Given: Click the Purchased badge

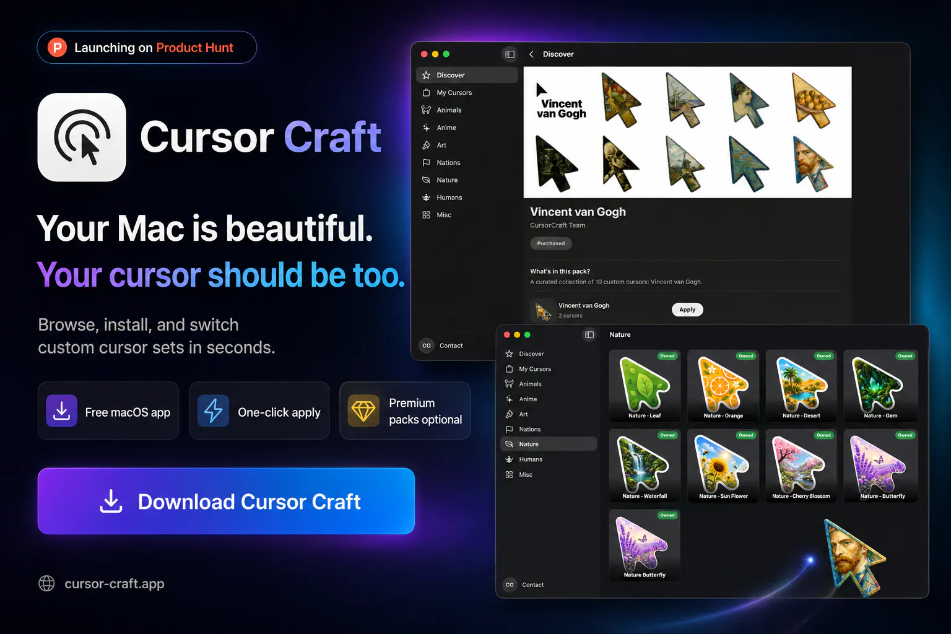Looking at the screenshot, I should [551, 243].
